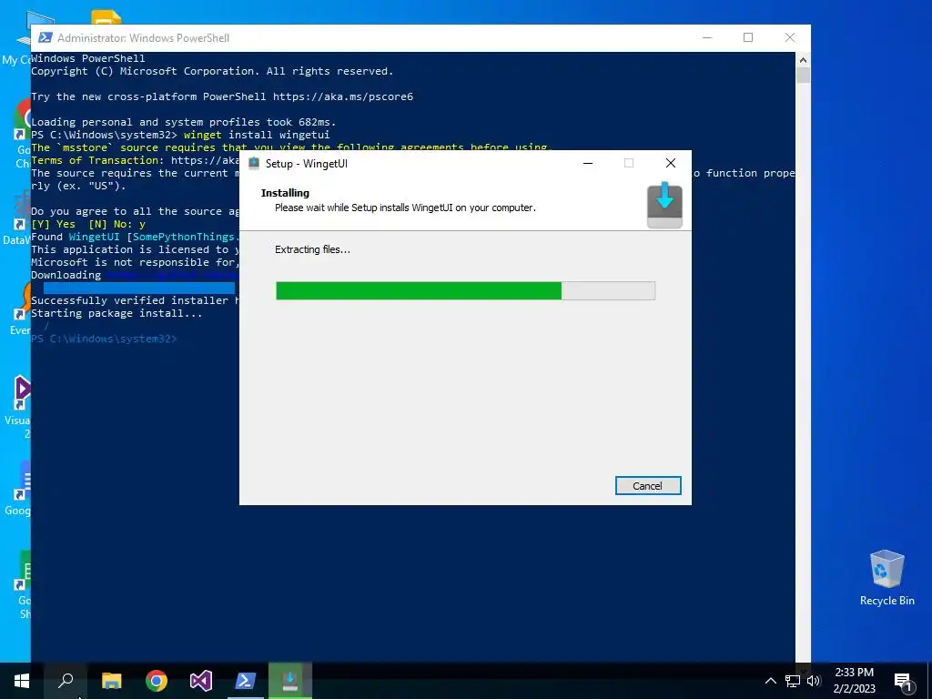Maximize the Administrator PowerShell window

click(748, 37)
